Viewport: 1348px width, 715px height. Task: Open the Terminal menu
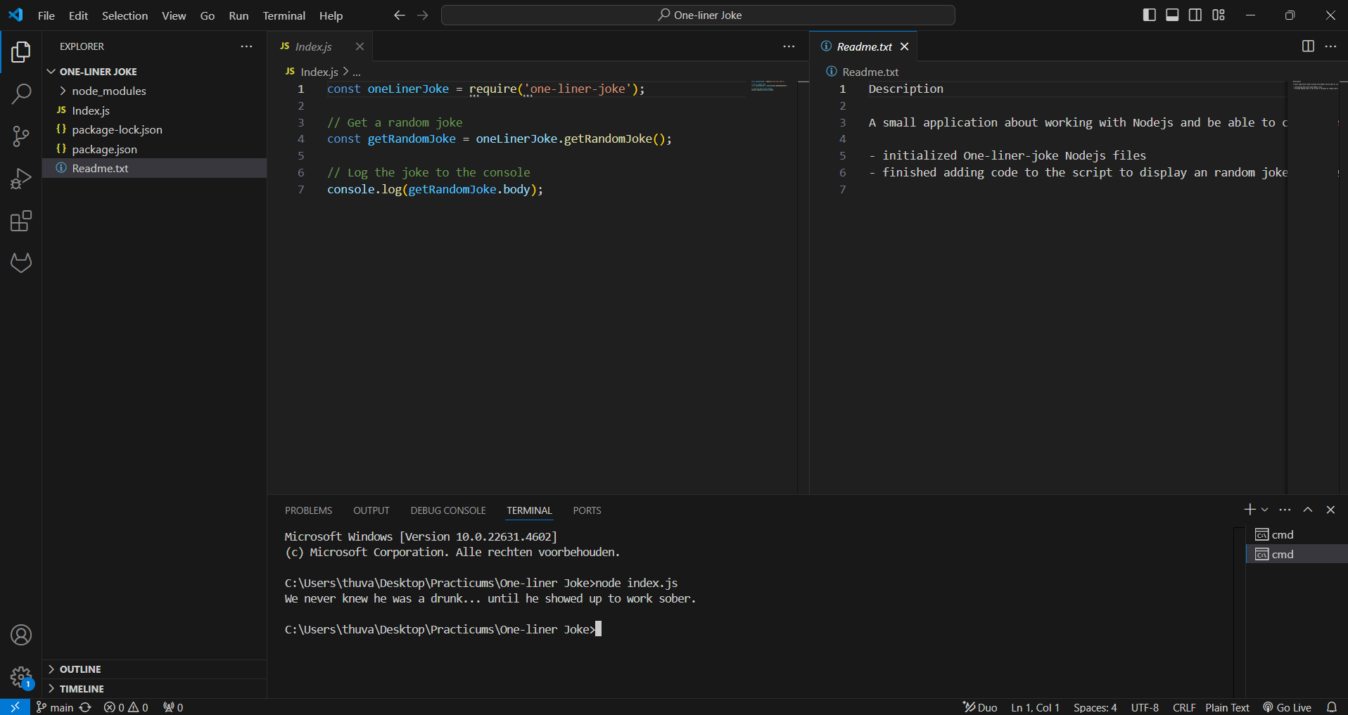[x=284, y=15]
